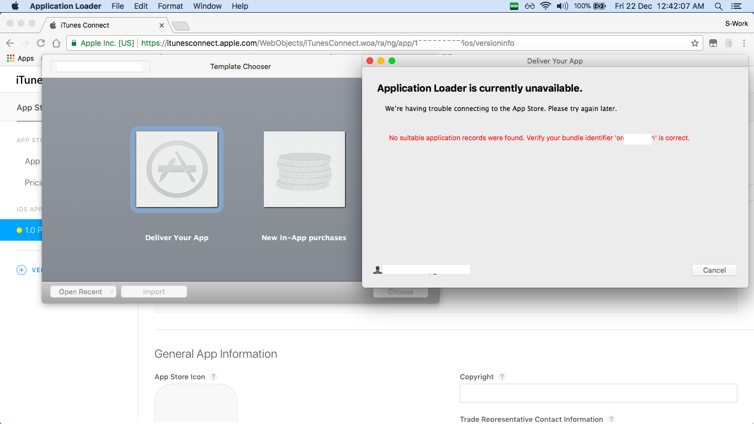This screenshot has width=754, height=424.
Task: Click the Template Chooser title
Action: (x=241, y=66)
